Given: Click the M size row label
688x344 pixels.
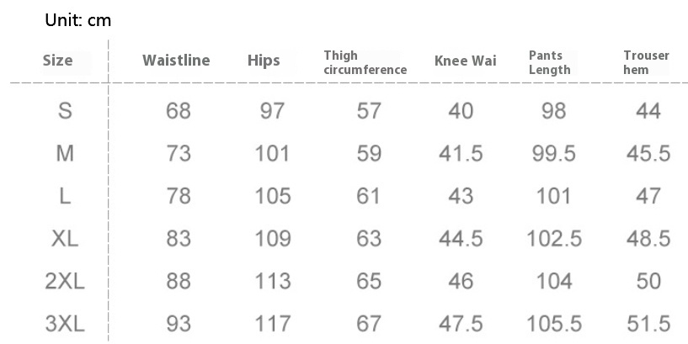Looking at the screenshot, I should pyautogui.click(x=65, y=153).
